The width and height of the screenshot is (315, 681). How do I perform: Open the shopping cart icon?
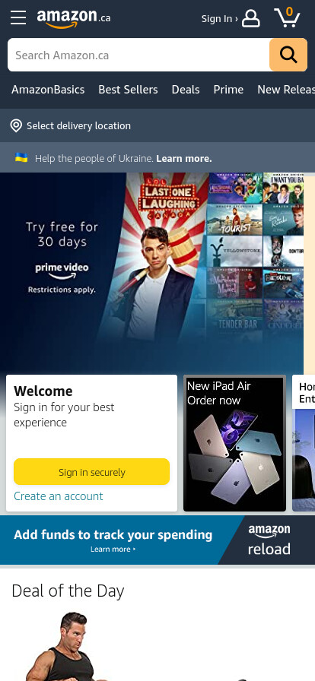coord(287,17)
